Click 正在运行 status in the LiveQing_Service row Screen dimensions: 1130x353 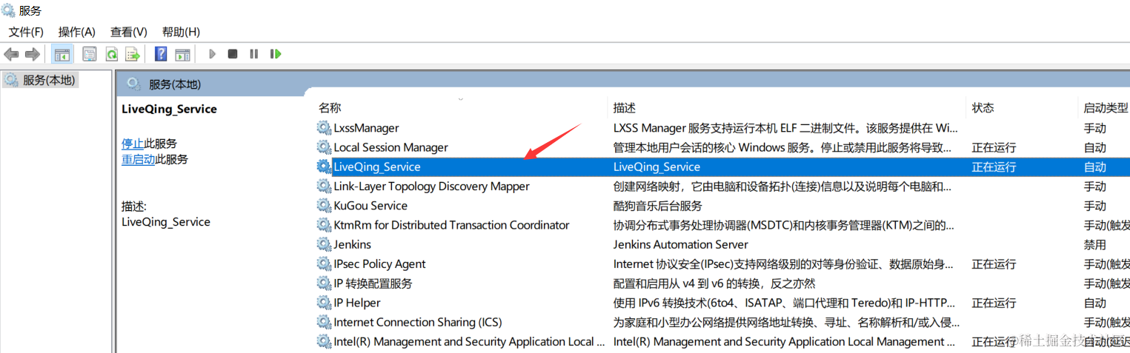[x=994, y=167]
